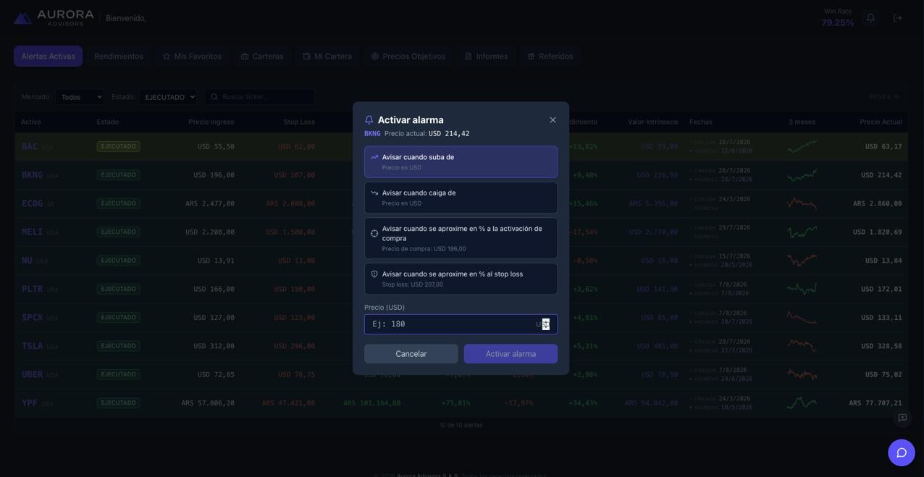Expand the Estado 'EJECUTADO' dropdown
Screen dimensions: 924x477
click(169, 97)
